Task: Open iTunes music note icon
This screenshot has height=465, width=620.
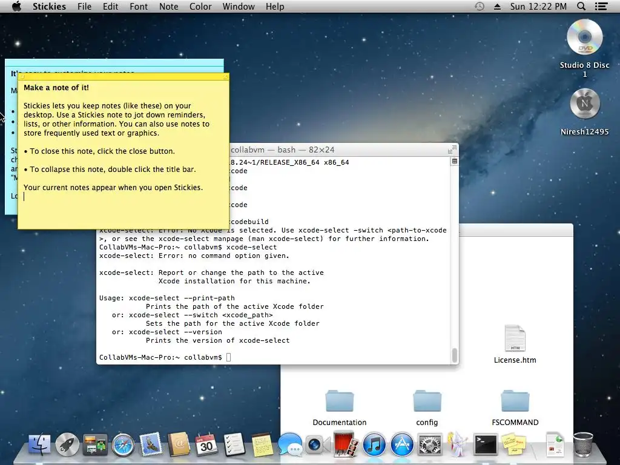Action: click(x=374, y=444)
